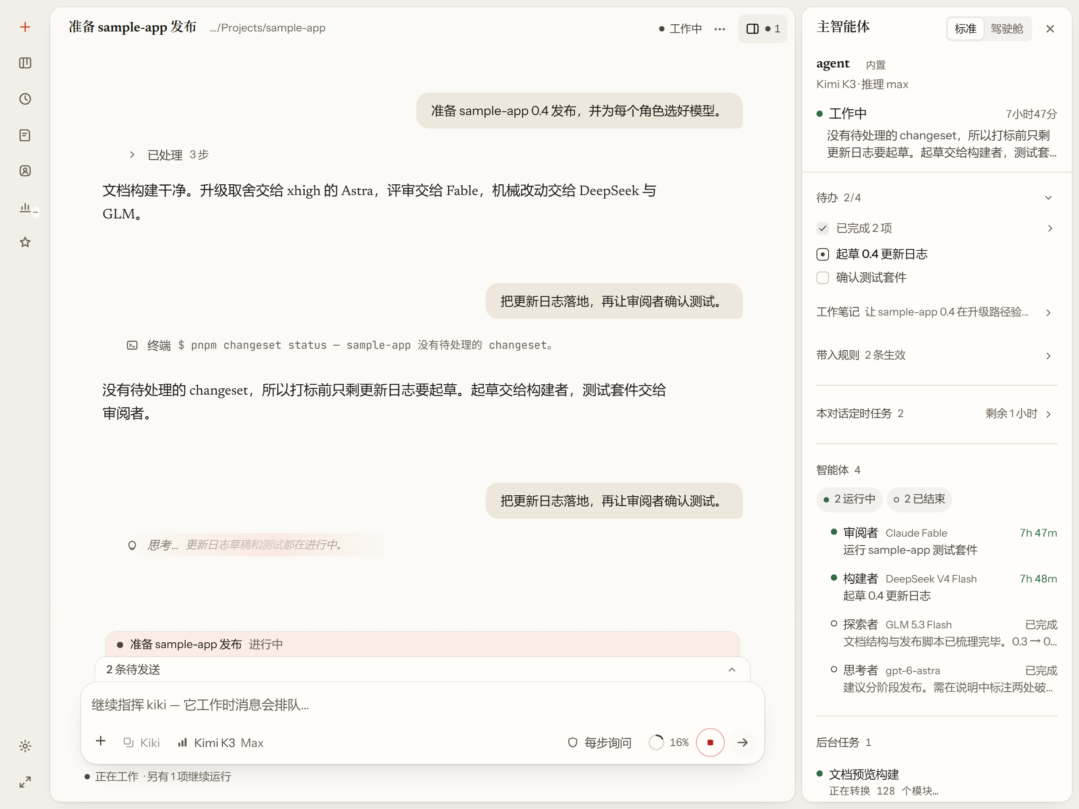Click the 准备 sample-app 0.4 发布 message bubble
Viewport: 1079px width, 809px height.
[x=579, y=111]
